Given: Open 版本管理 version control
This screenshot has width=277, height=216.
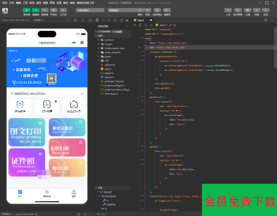Looking at the screenshot, I should [238, 10].
